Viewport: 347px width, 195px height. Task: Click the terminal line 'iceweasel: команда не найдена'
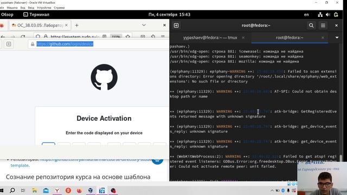[271, 51]
